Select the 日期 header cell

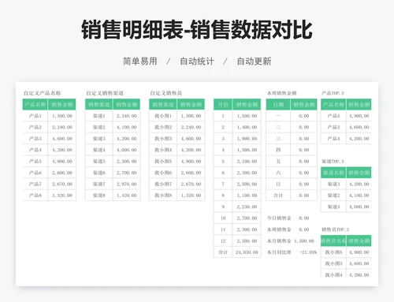click(278, 105)
